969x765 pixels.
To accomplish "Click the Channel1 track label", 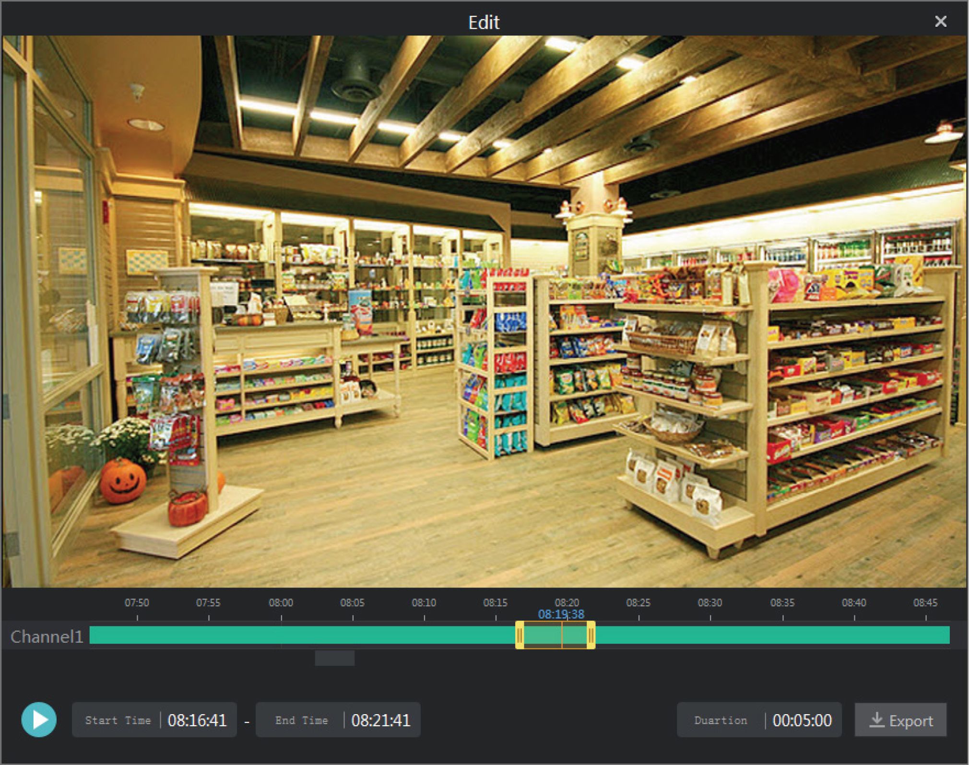I will coord(47,636).
